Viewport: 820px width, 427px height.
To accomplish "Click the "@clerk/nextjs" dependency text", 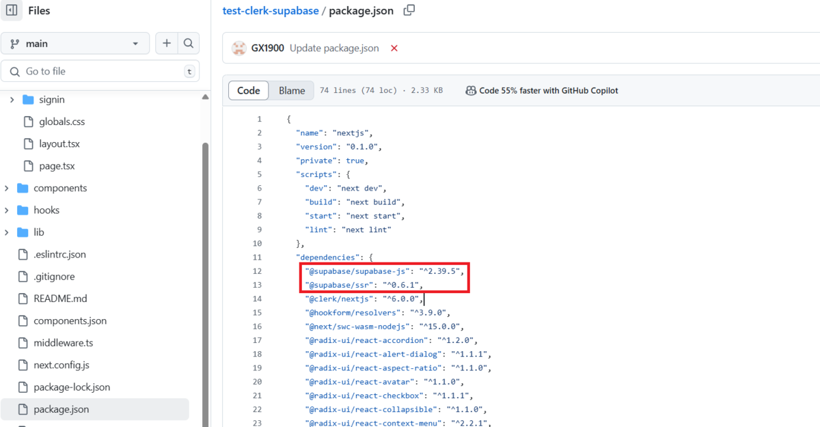I will [338, 299].
